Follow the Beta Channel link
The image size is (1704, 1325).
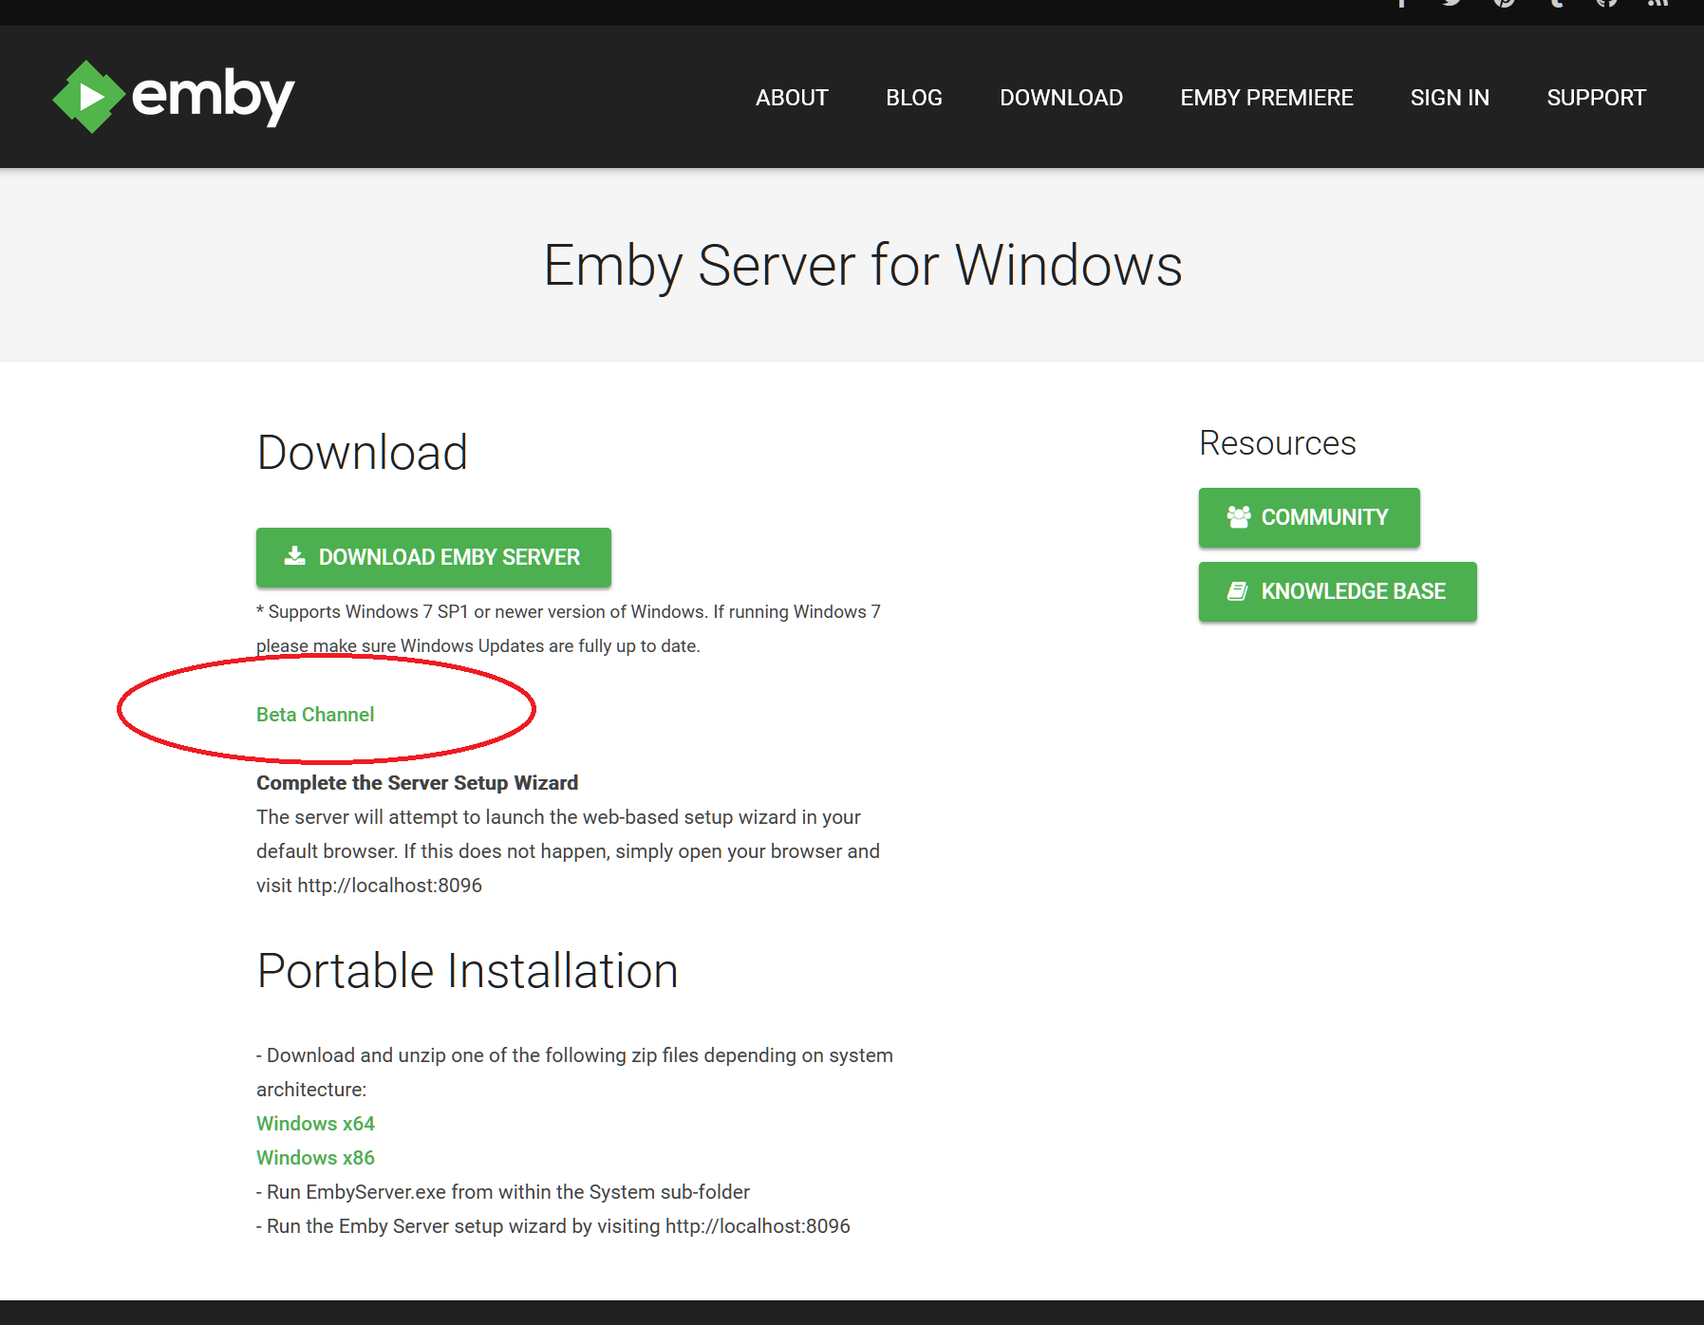315,715
